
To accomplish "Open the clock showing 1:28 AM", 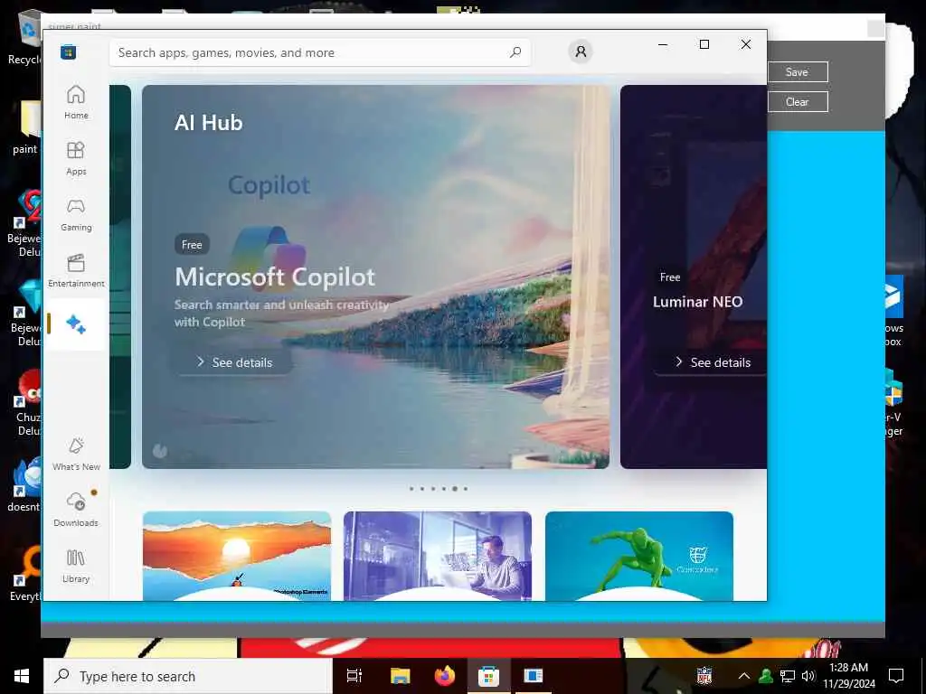I will tap(848, 676).
